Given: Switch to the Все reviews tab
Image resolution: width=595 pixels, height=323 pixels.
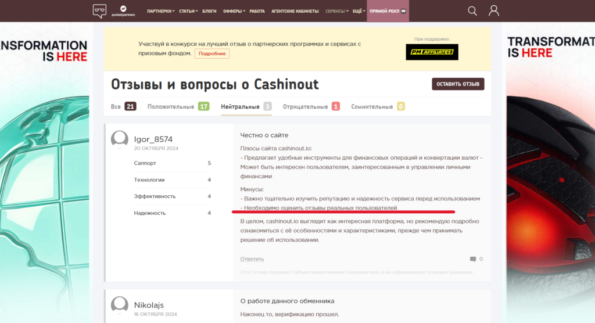Looking at the screenshot, I should [123, 107].
